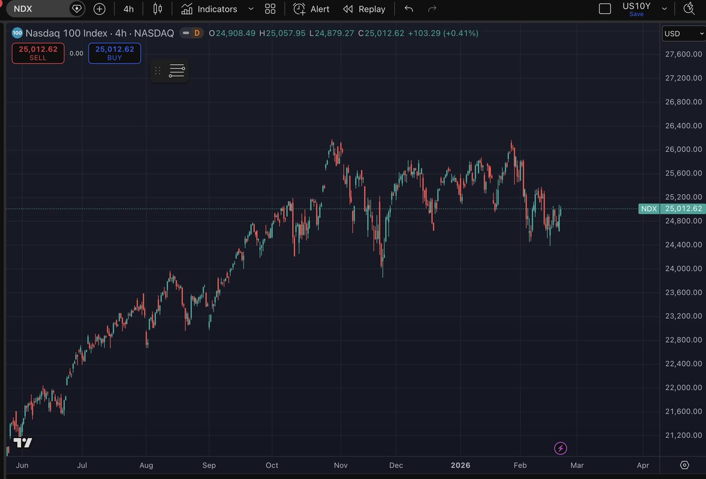Open the layout grid selector

[270, 9]
